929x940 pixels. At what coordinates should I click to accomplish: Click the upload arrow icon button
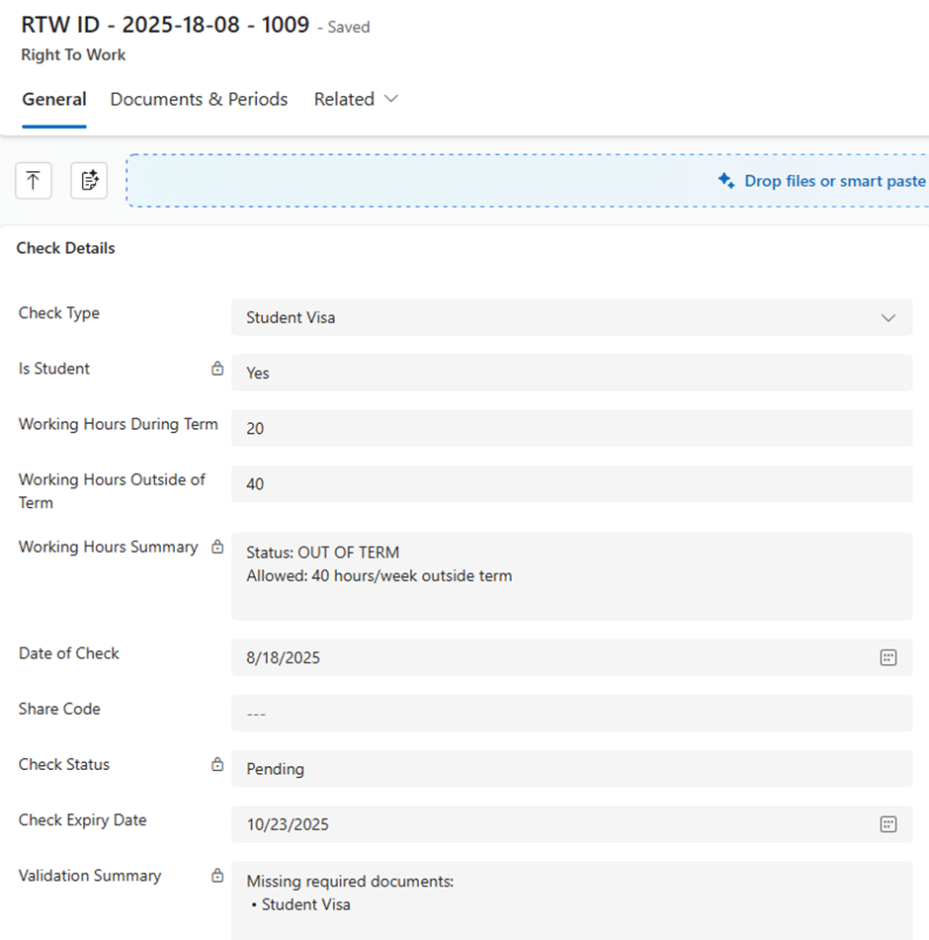pyautogui.click(x=34, y=181)
